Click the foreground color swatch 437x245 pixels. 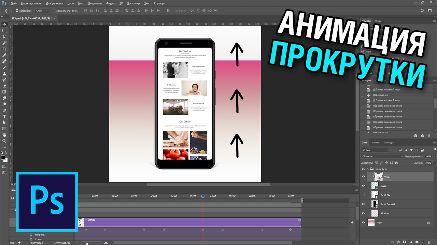3,158
